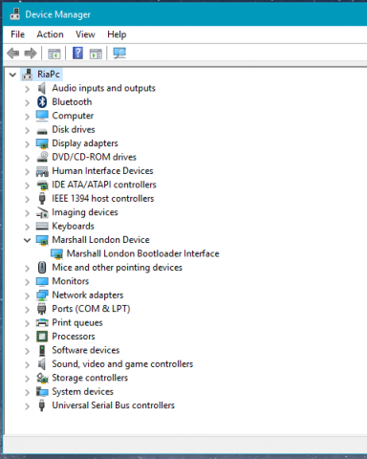Click the Processors chip icon

[x=42, y=337]
